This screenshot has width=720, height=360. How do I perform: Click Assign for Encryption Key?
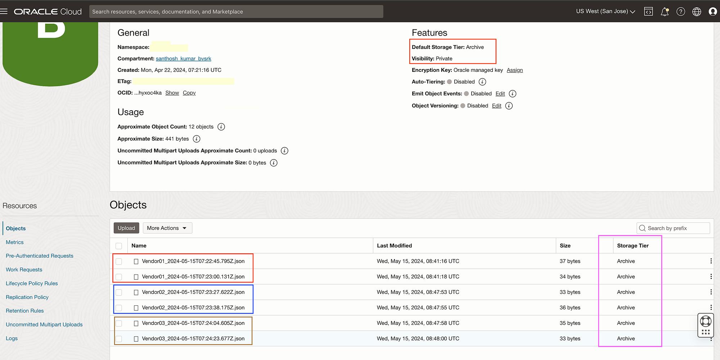point(515,70)
